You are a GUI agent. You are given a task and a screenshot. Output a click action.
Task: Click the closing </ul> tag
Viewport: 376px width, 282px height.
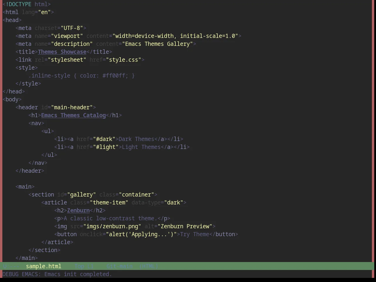point(49,155)
